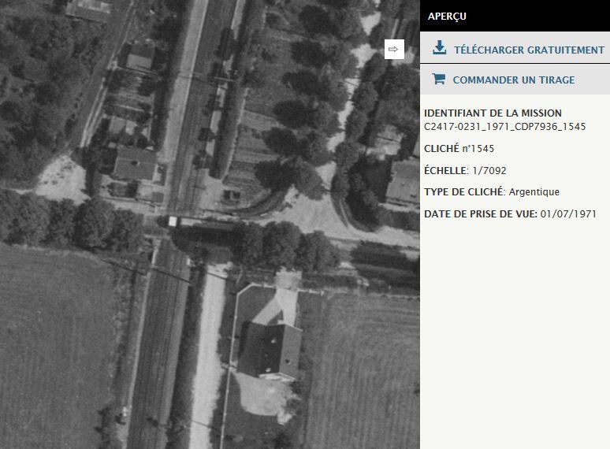Screen dimensions: 610x449
Task: Click the white vehicle on the railway crossing
Action: click(x=173, y=221)
